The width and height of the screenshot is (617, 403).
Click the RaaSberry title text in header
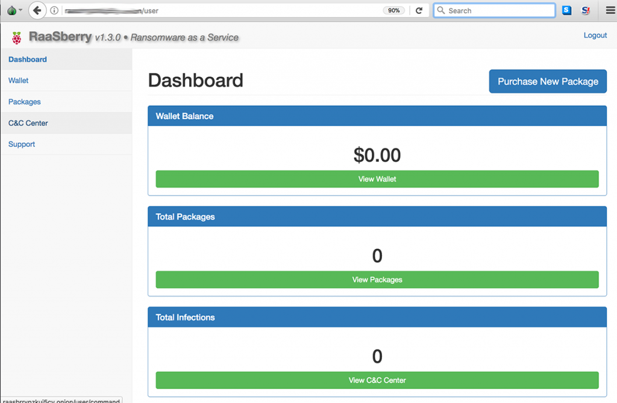60,37
